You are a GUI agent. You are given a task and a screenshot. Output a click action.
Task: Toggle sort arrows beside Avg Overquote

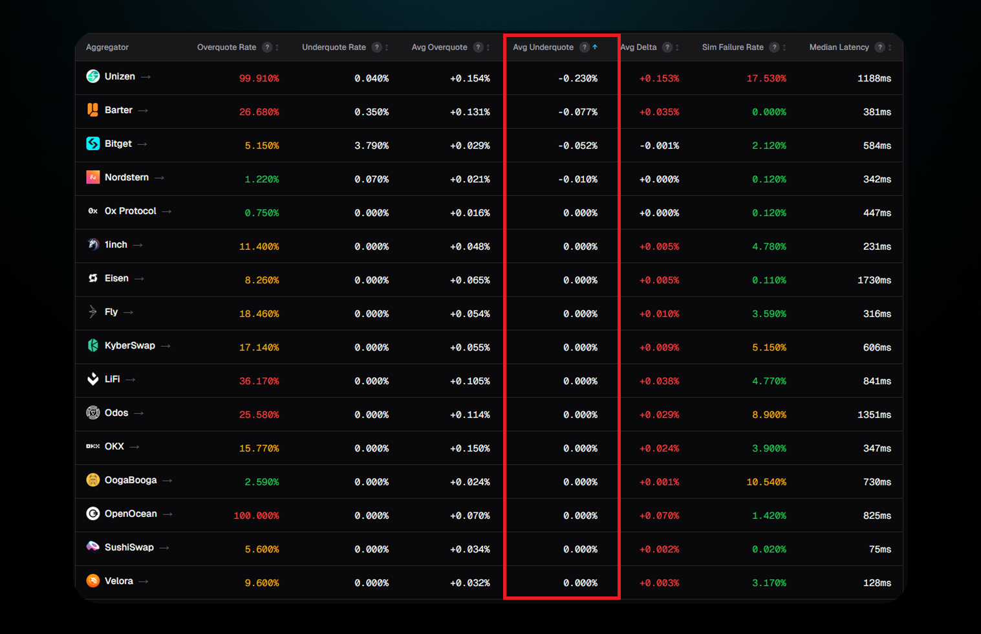(488, 47)
